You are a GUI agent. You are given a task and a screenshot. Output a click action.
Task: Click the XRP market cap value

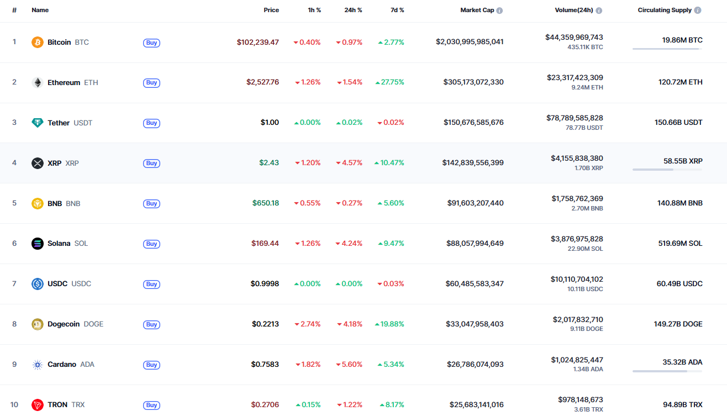click(x=473, y=163)
